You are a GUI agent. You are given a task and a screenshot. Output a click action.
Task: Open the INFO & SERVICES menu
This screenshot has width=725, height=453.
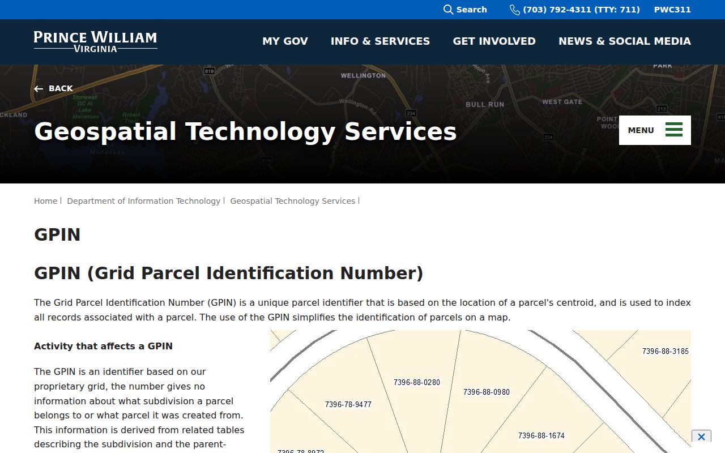pyautogui.click(x=380, y=41)
